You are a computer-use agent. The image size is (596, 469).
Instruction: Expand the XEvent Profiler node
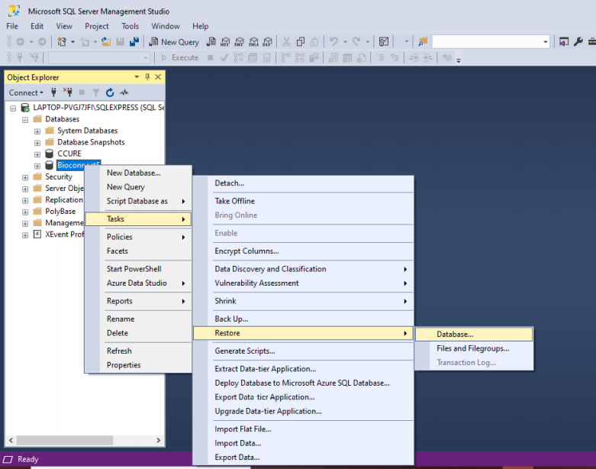(25, 235)
